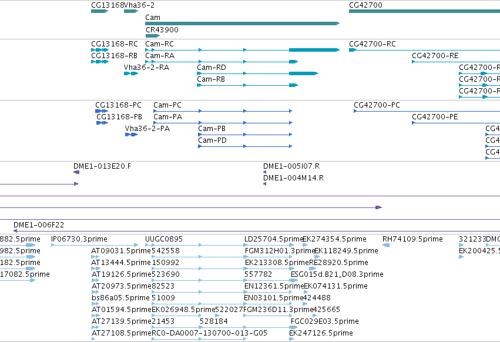This screenshot has width=500, height=342.
Task: Select the Cam gene feature bar
Action: [x=242, y=24]
